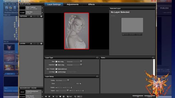
Task: Open the Aspect dropdown in Layer Setup
Action: pos(62,91)
